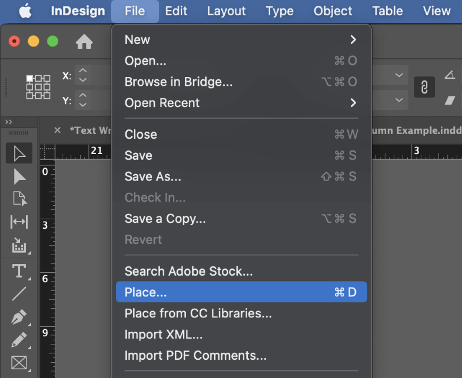Choose Search Adobe Stock...
The width and height of the screenshot is (462, 378).
[x=241, y=271]
